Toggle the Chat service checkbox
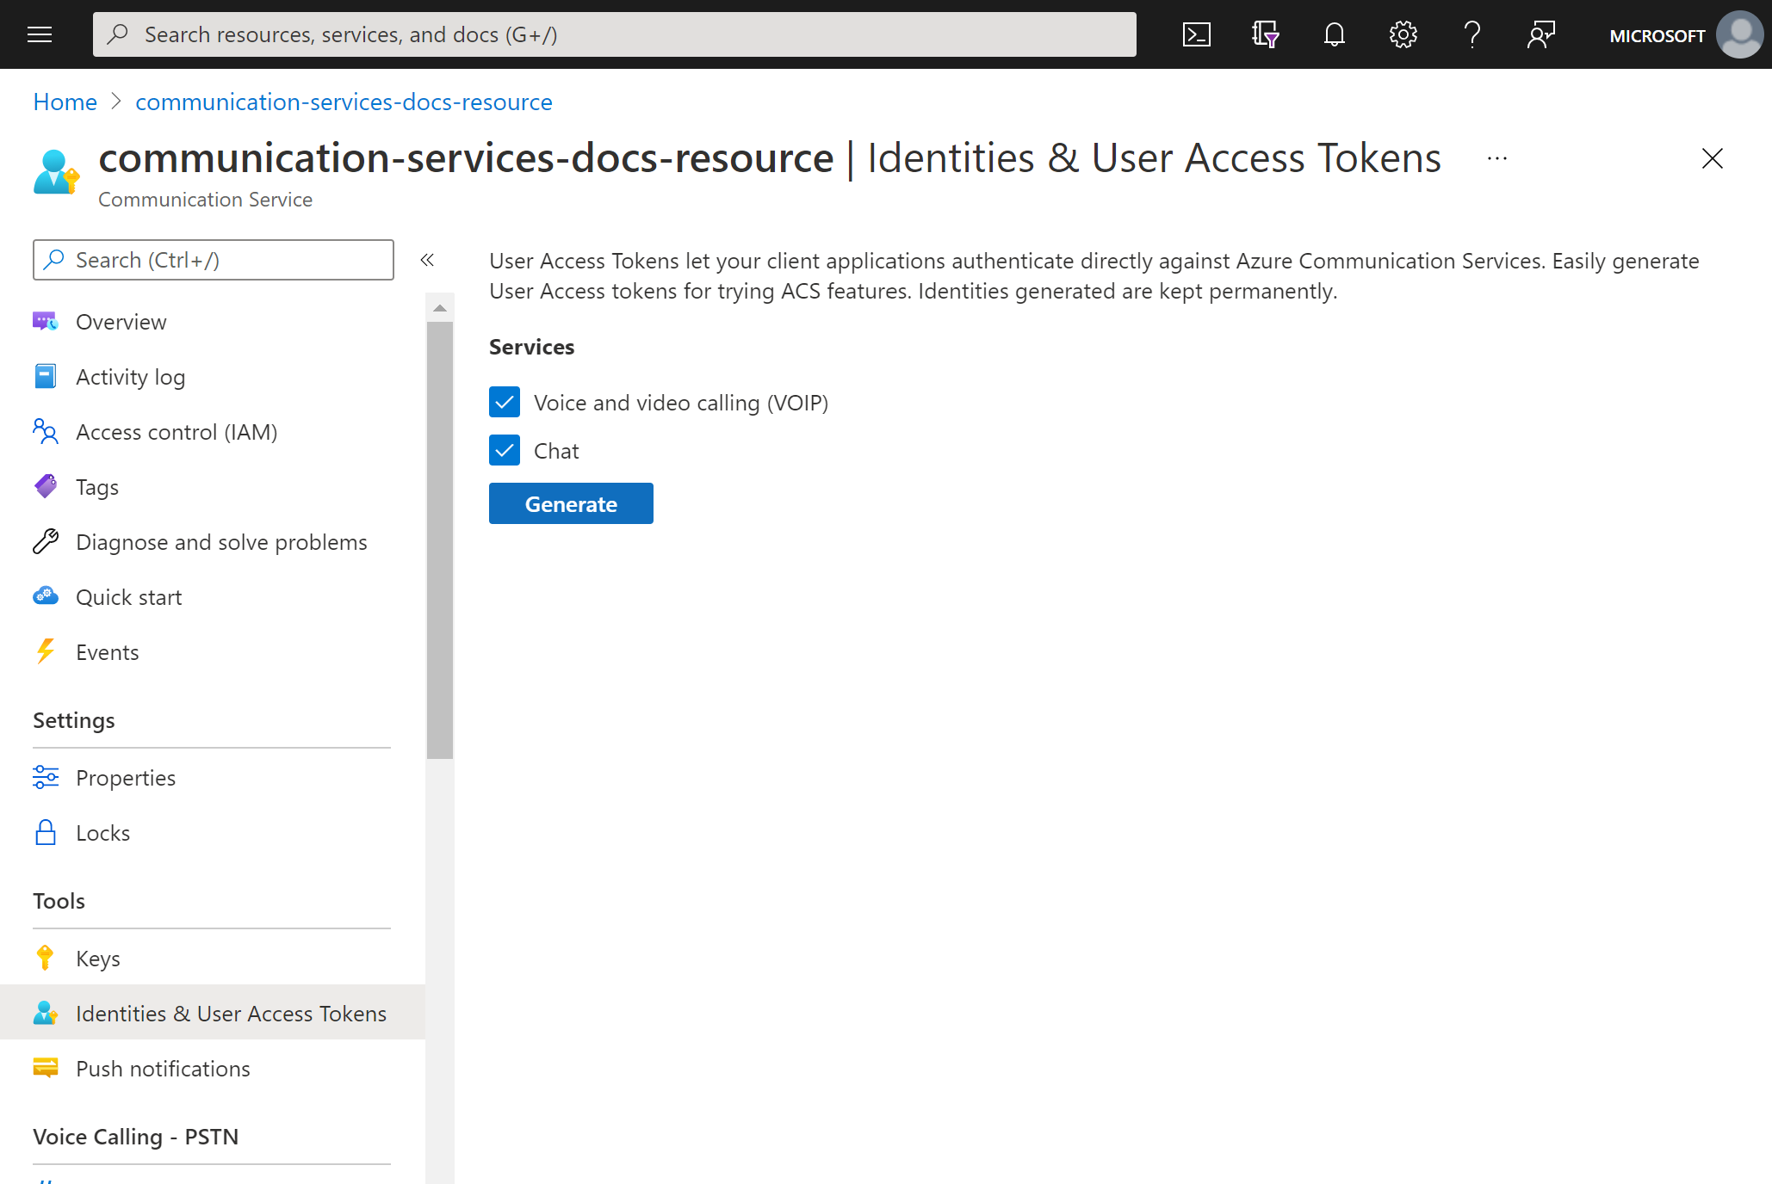The width and height of the screenshot is (1772, 1184). 505,449
